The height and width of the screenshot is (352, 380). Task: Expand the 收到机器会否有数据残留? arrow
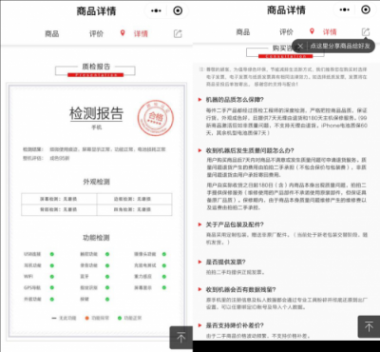199,289
